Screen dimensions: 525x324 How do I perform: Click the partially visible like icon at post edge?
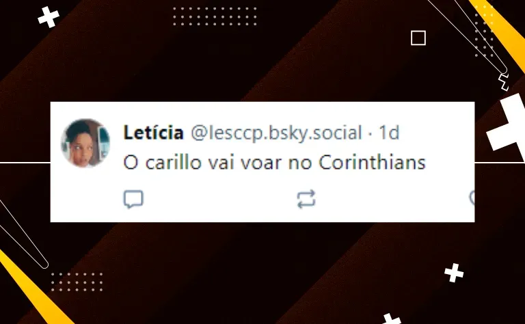pyautogui.click(x=472, y=198)
